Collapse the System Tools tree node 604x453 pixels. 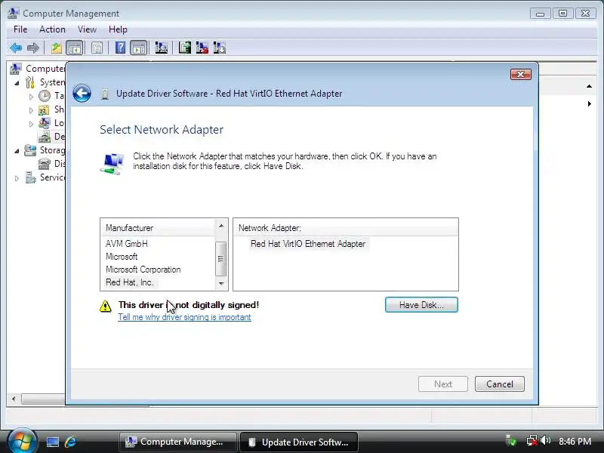[x=17, y=83]
